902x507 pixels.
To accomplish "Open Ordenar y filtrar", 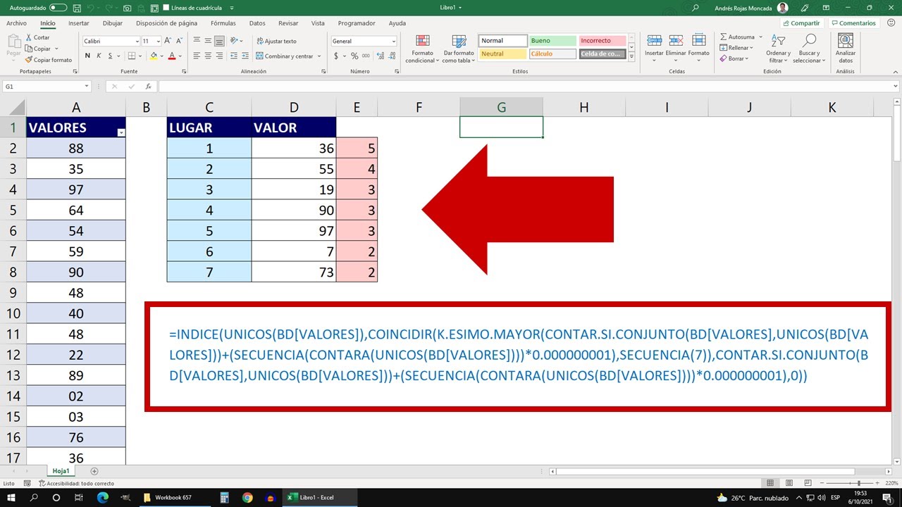I will click(777, 49).
